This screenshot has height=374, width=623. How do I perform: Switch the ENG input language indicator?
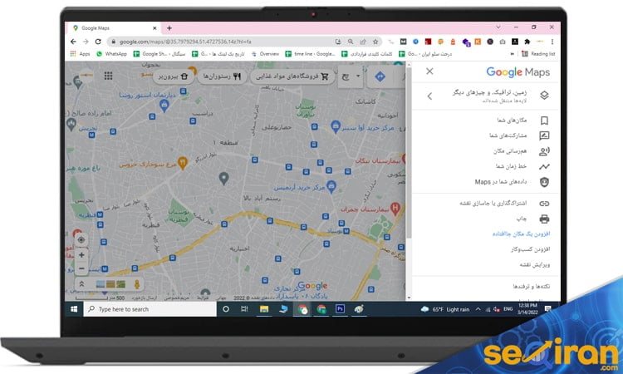click(508, 309)
